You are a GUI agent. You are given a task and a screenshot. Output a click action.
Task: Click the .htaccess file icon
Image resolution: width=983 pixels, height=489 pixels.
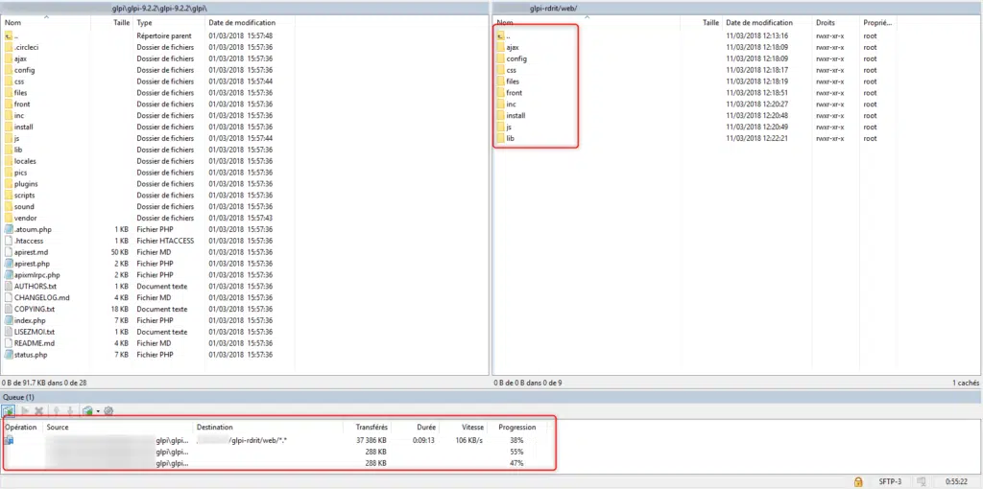[8, 241]
